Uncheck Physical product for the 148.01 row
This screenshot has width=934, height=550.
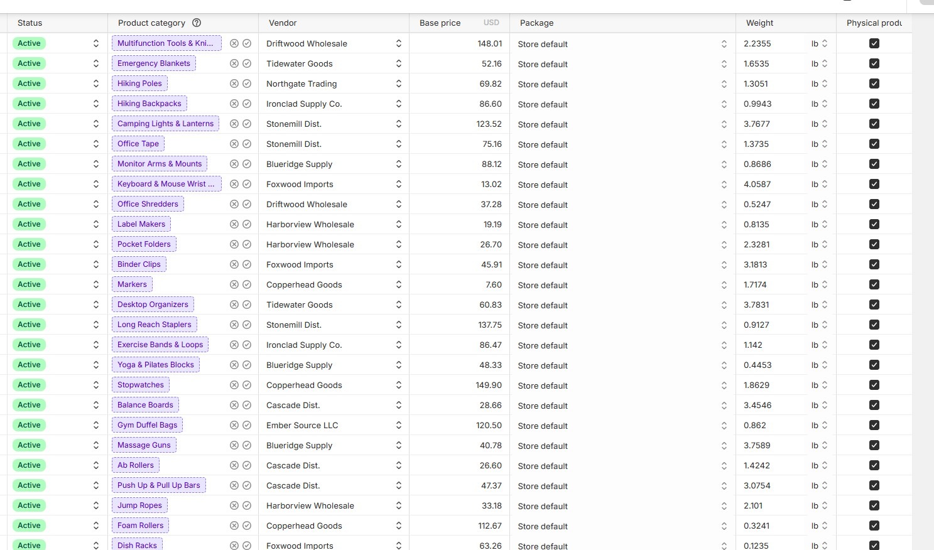coord(874,43)
